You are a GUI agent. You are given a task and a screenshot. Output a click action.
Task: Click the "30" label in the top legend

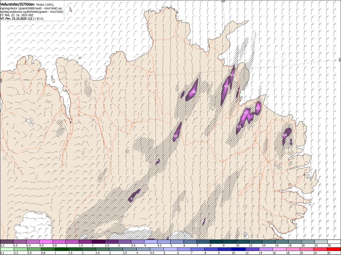[329, 245]
